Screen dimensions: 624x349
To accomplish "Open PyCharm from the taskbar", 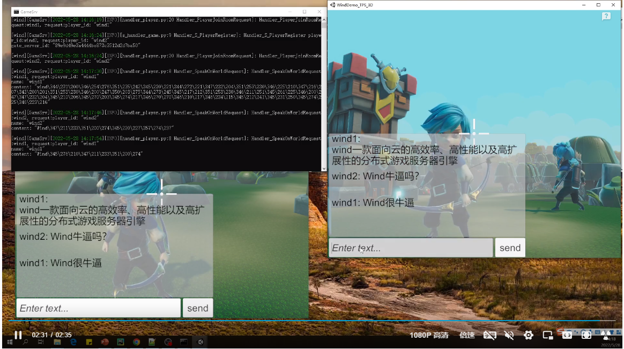I will (x=121, y=342).
